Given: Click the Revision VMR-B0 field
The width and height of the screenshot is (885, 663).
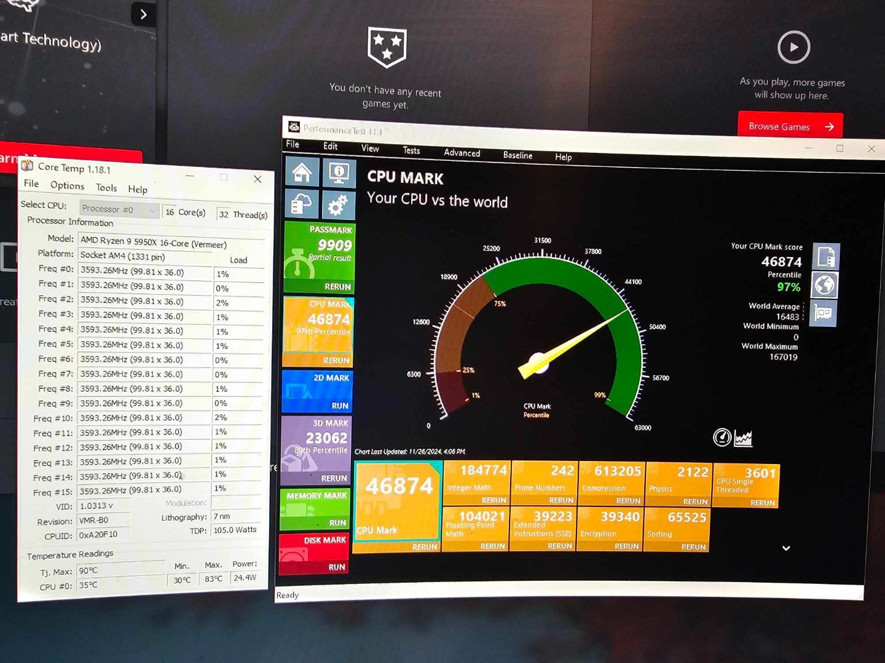Looking at the screenshot, I should [103, 521].
